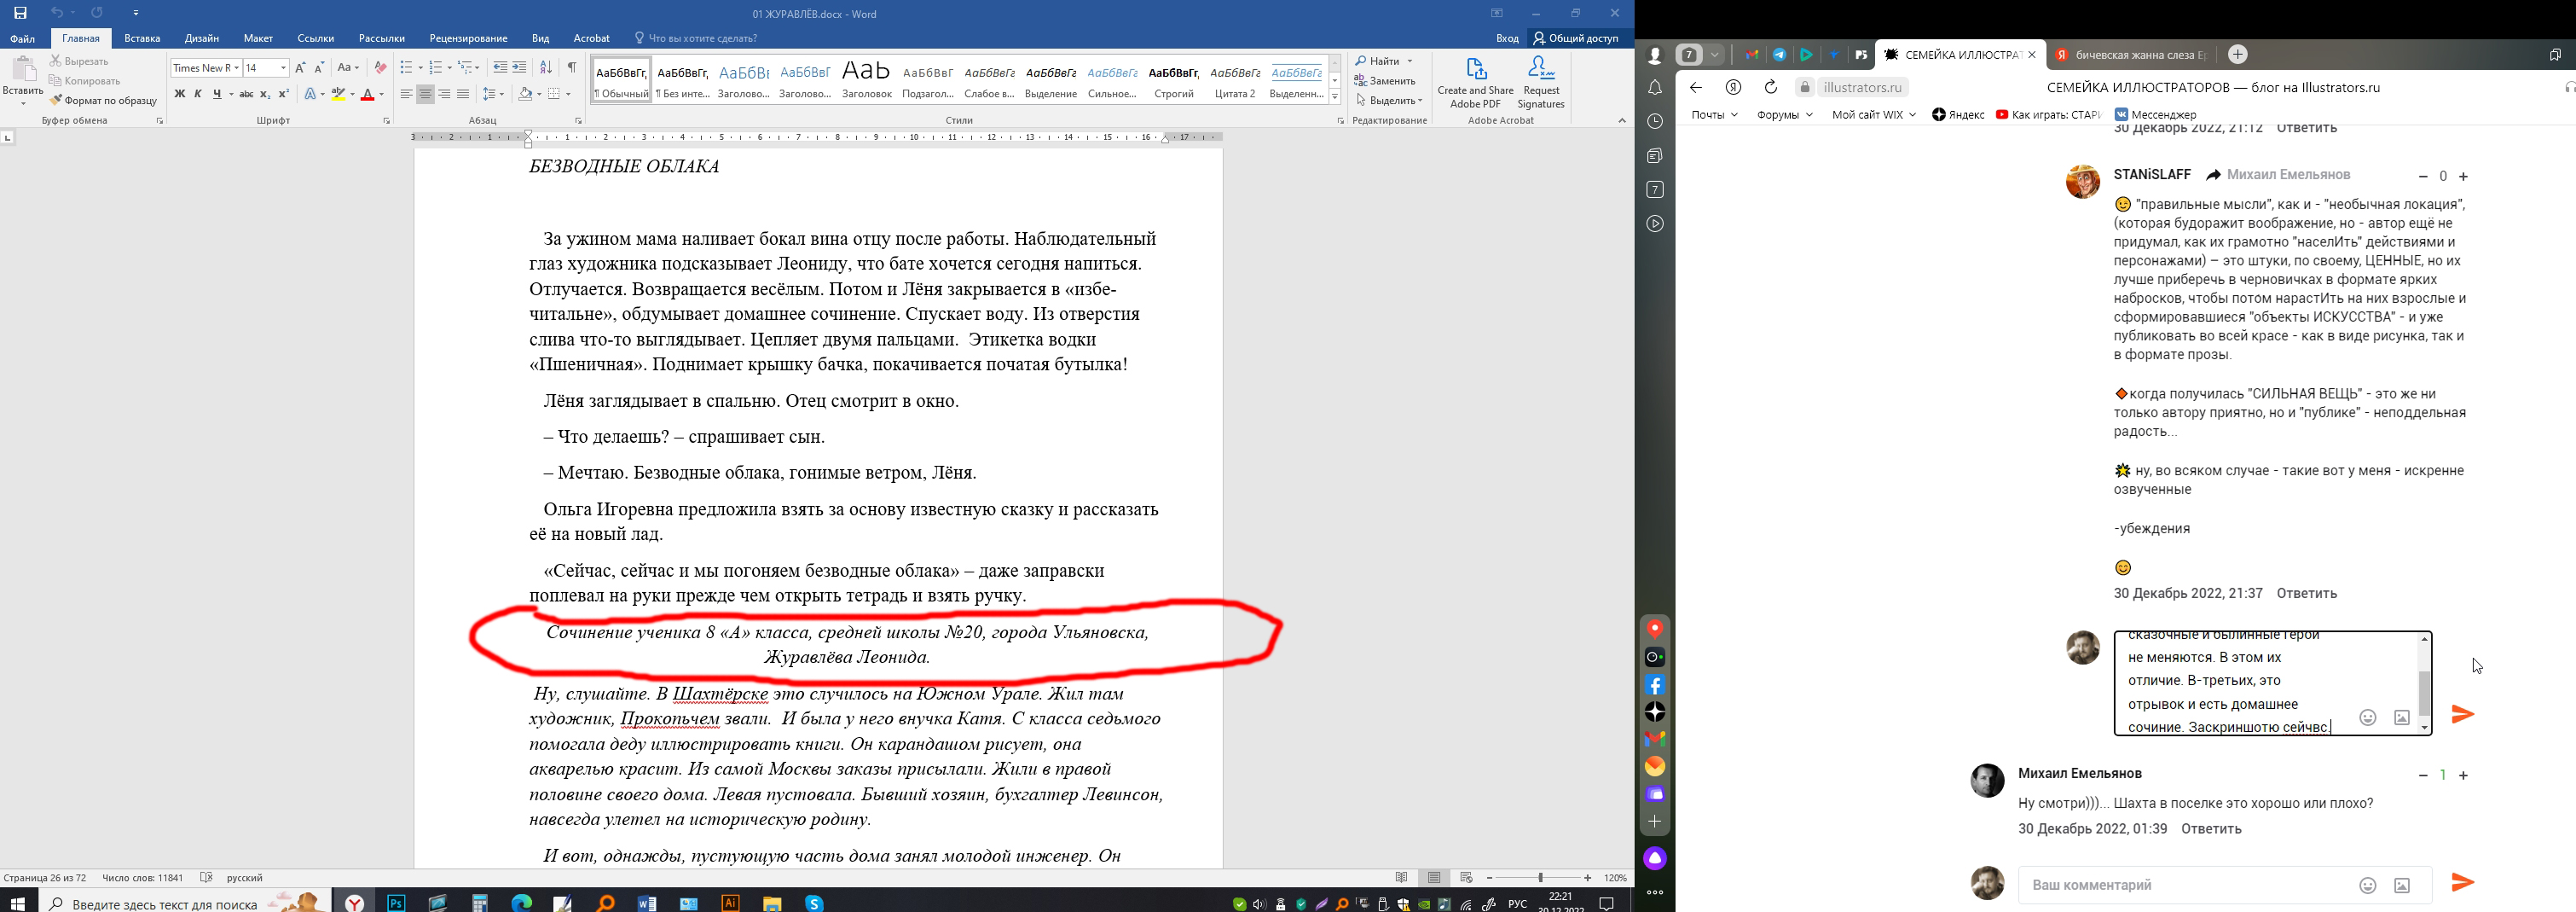Image resolution: width=2576 pixels, height=912 pixels.
Task: Apply yellow text highlight color
Action: click(x=339, y=94)
